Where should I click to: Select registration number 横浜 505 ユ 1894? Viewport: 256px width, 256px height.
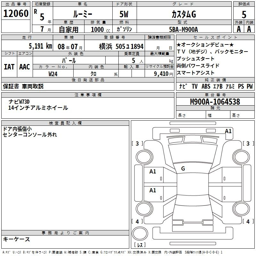[121, 46]
